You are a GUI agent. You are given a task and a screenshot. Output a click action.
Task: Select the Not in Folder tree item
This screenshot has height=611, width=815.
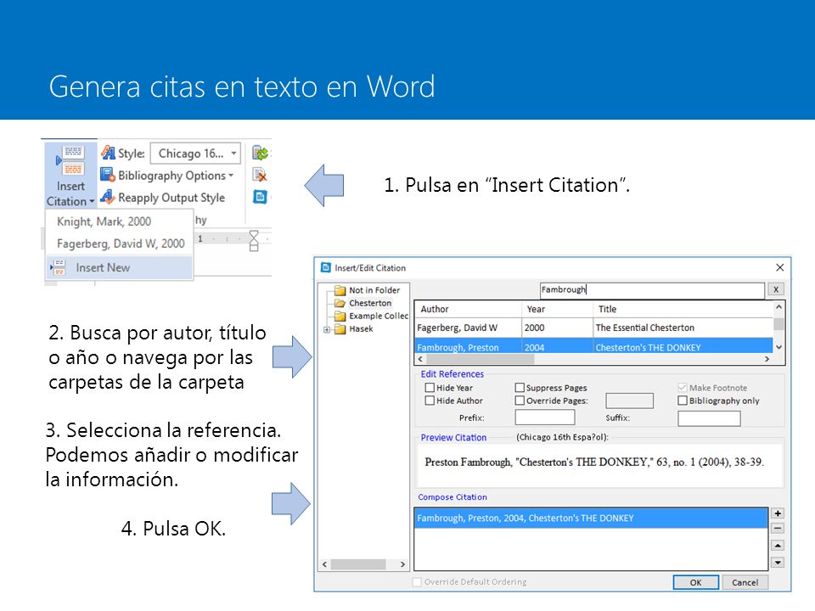click(374, 290)
